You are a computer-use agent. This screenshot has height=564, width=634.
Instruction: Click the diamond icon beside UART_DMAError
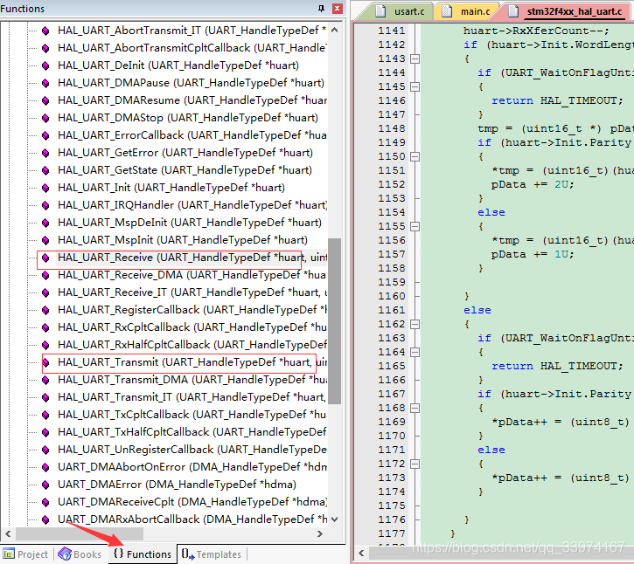pos(45,485)
